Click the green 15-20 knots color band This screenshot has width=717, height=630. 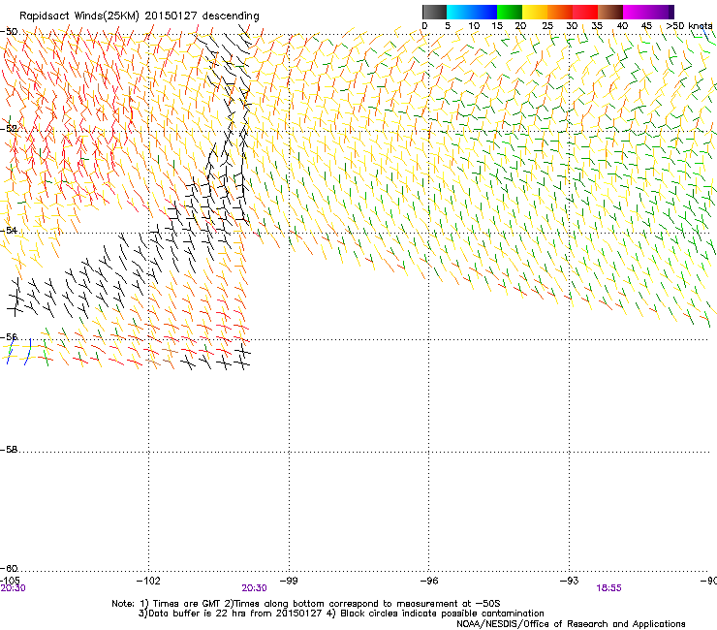tap(510, 12)
